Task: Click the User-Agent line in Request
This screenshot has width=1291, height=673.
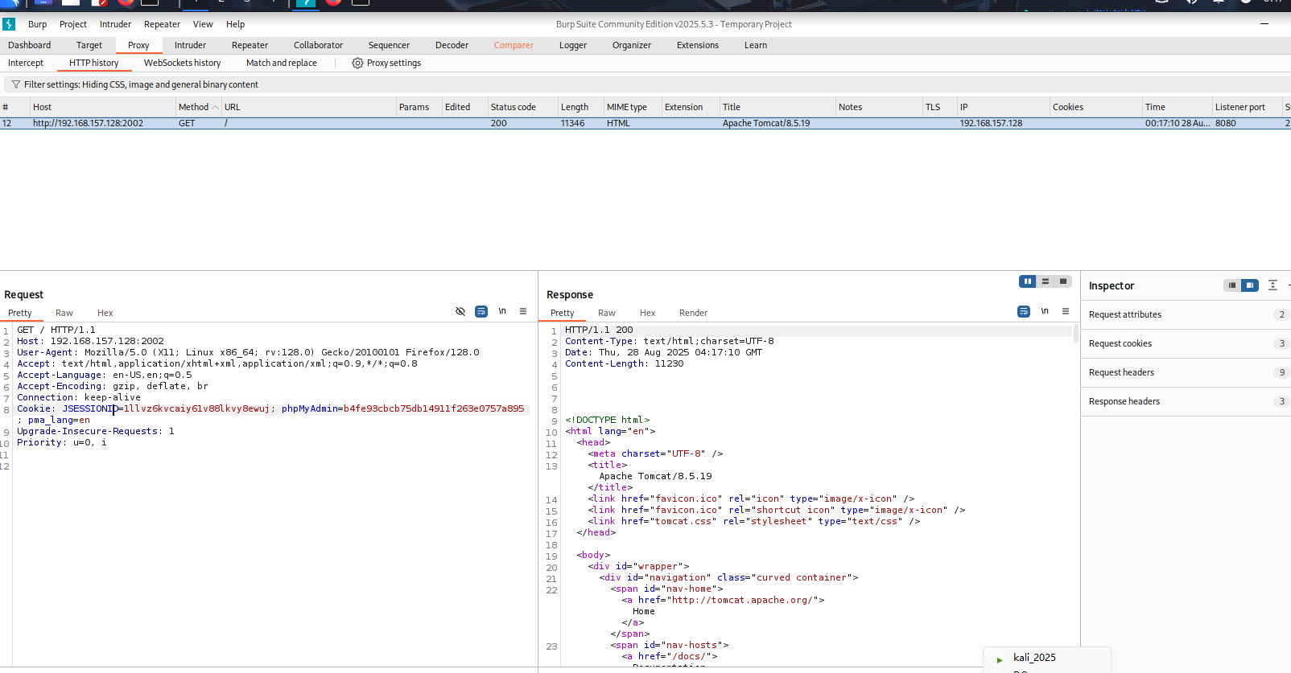Action: click(x=248, y=352)
